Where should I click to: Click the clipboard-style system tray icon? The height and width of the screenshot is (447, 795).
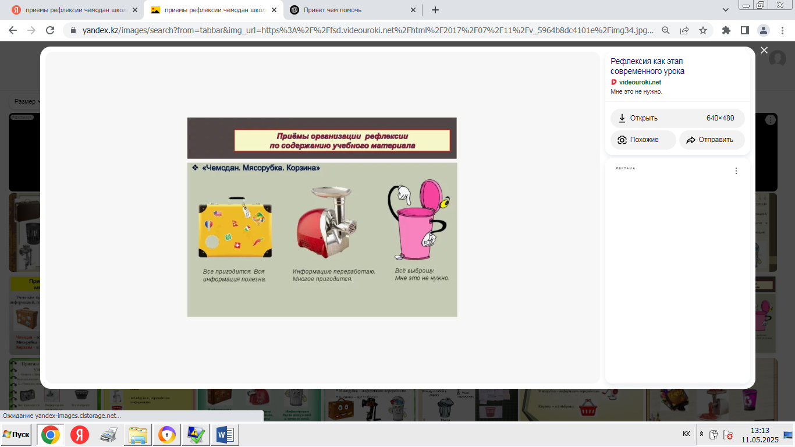(x=714, y=435)
